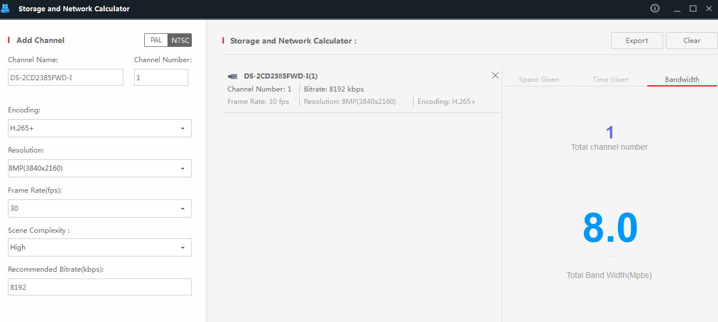
Task: Click the info icon in title bar
Action: 655,8
